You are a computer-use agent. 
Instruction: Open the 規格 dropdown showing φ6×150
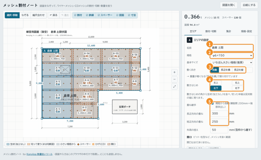[x=231, y=55]
